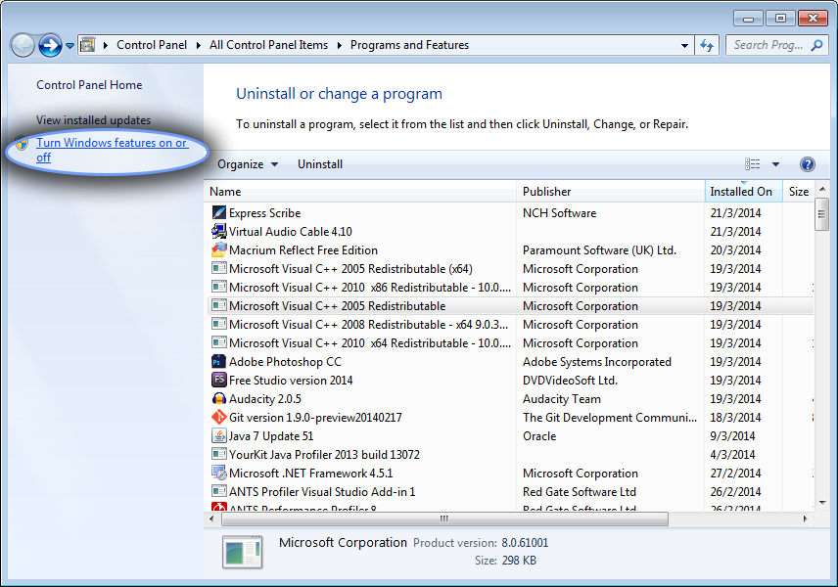Image resolution: width=838 pixels, height=587 pixels.
Task: Click the 4/3/2014 installed date
Action: click(732, 455)
